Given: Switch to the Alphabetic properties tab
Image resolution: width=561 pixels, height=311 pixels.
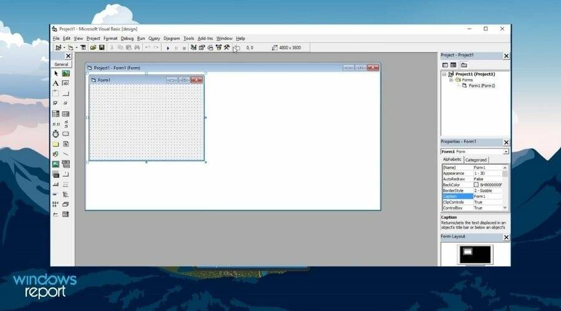Looking at the screenshot, I should pos(452,160).
